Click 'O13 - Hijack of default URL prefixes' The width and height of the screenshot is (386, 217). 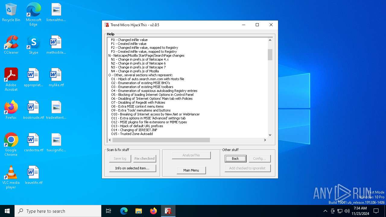click(137, 126)
